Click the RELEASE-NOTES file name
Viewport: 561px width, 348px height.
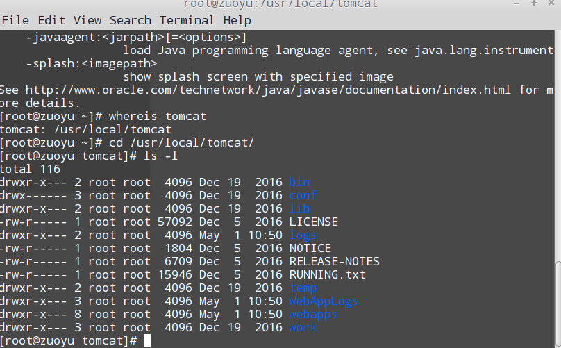point(334,261)
